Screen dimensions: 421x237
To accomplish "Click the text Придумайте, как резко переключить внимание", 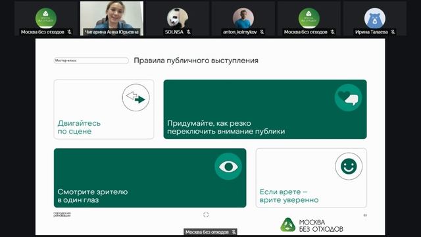I will pos(226,127).
